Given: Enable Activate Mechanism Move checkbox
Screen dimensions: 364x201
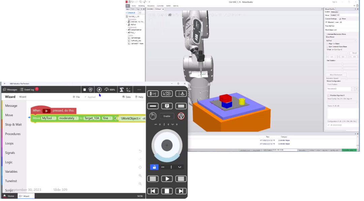Looking at the screenshot, I should click(326, 34).
